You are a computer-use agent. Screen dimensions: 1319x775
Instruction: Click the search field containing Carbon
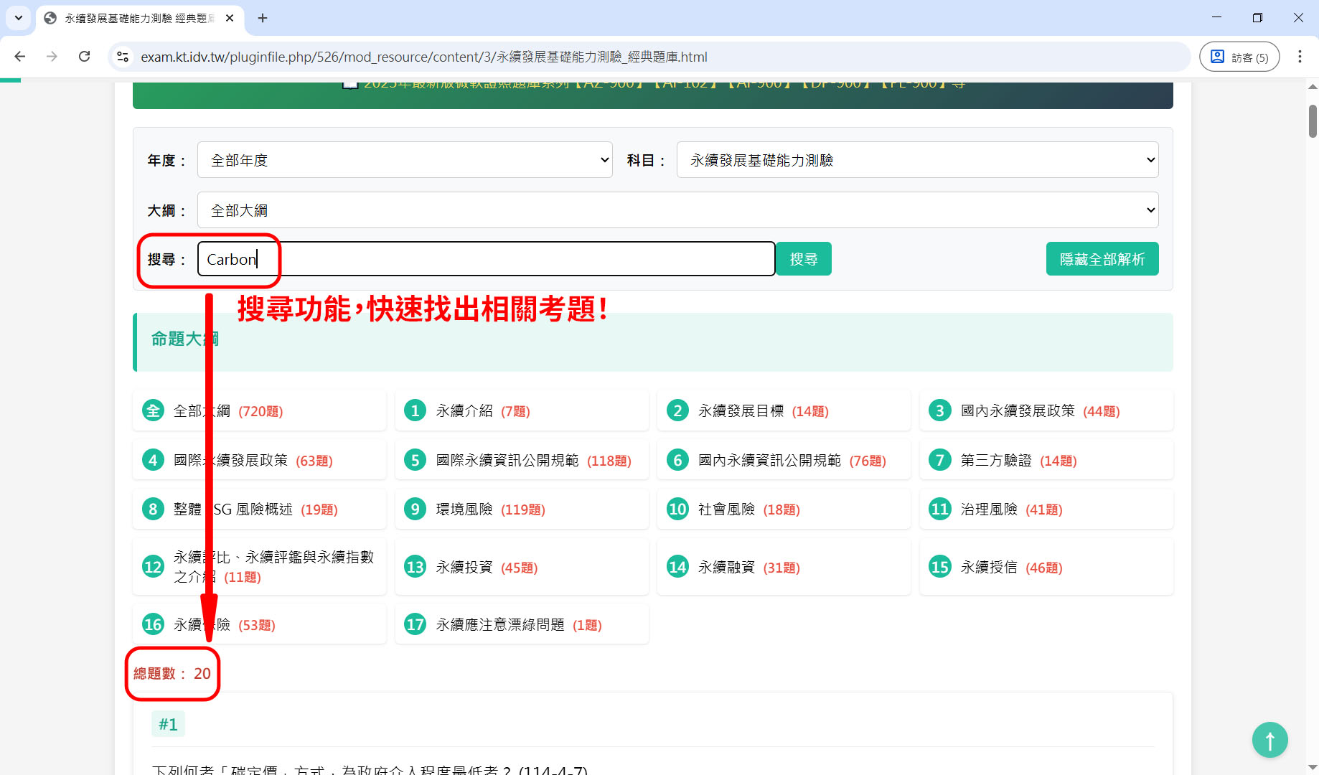tap(486, 259)
